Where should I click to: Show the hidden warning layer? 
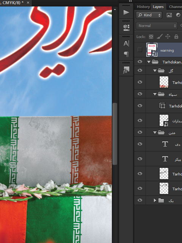tap(140, 50)
